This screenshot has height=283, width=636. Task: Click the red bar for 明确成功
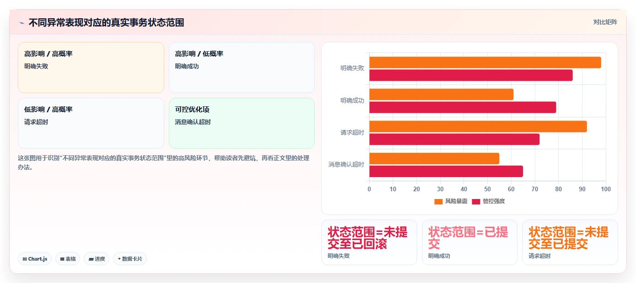[x=463, y=107]
